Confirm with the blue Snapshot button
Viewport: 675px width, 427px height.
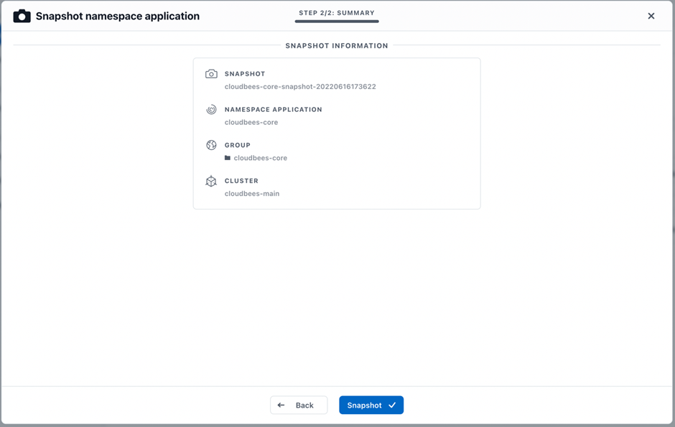pos(371,405)
